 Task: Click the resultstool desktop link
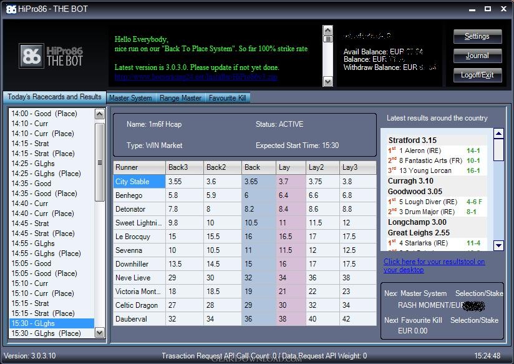pos(434,265)
